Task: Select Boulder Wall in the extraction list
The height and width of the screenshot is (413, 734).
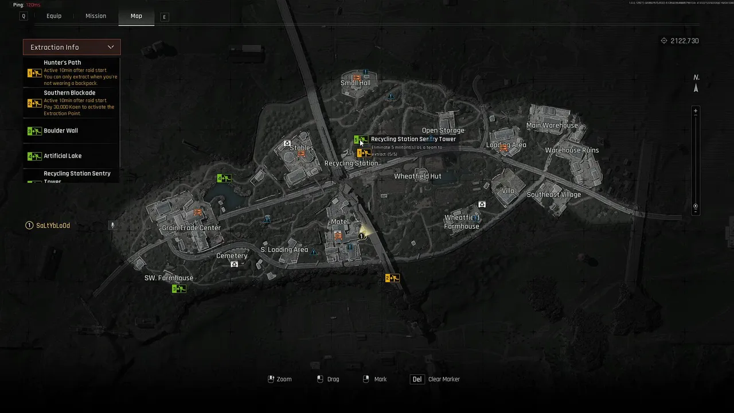Action: pos(72,131)
